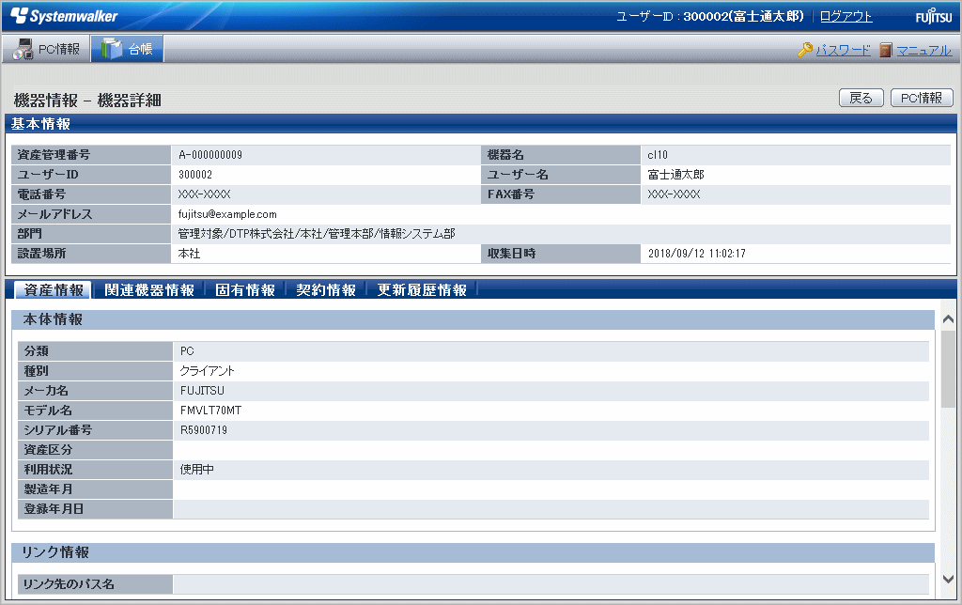
Task: Select 設置場所 value 本社
Action: click(189, 254)
